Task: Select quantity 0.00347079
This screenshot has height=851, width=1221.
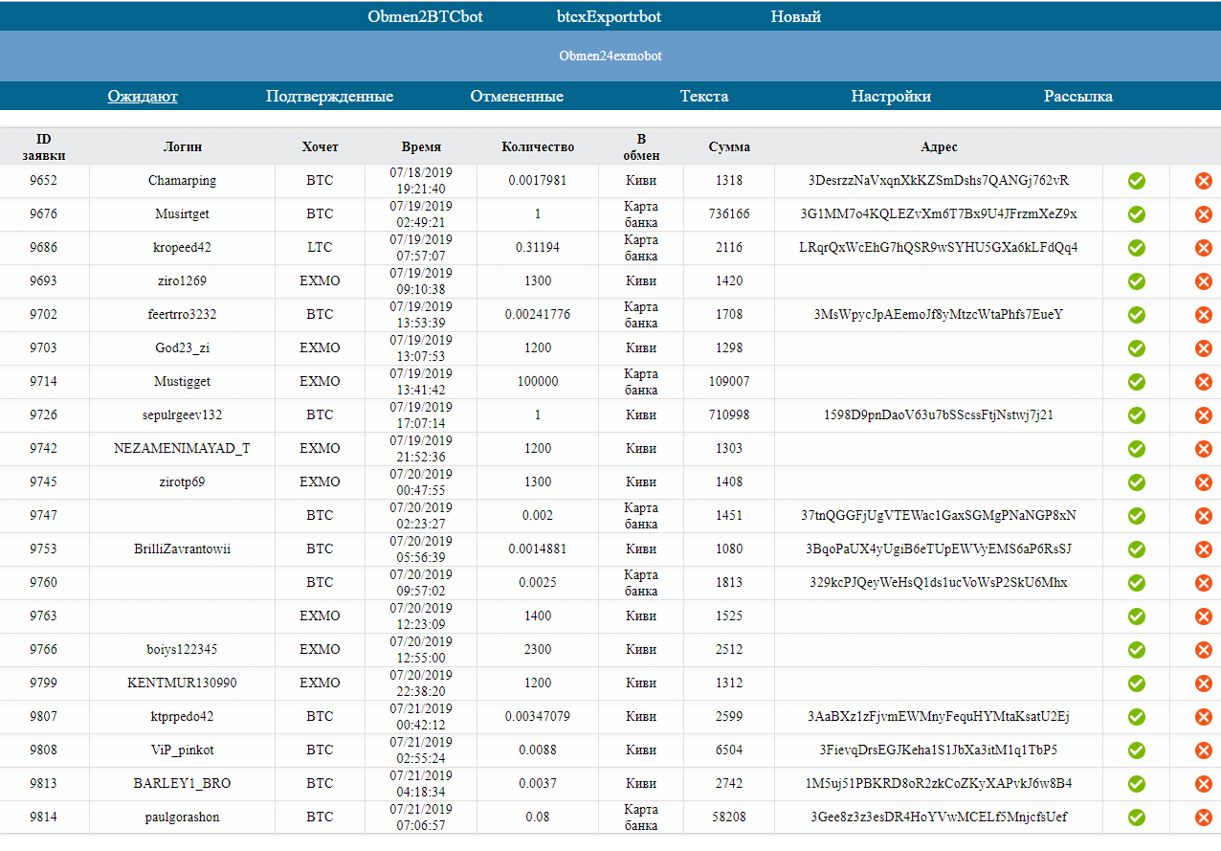Action: [538, 717]
